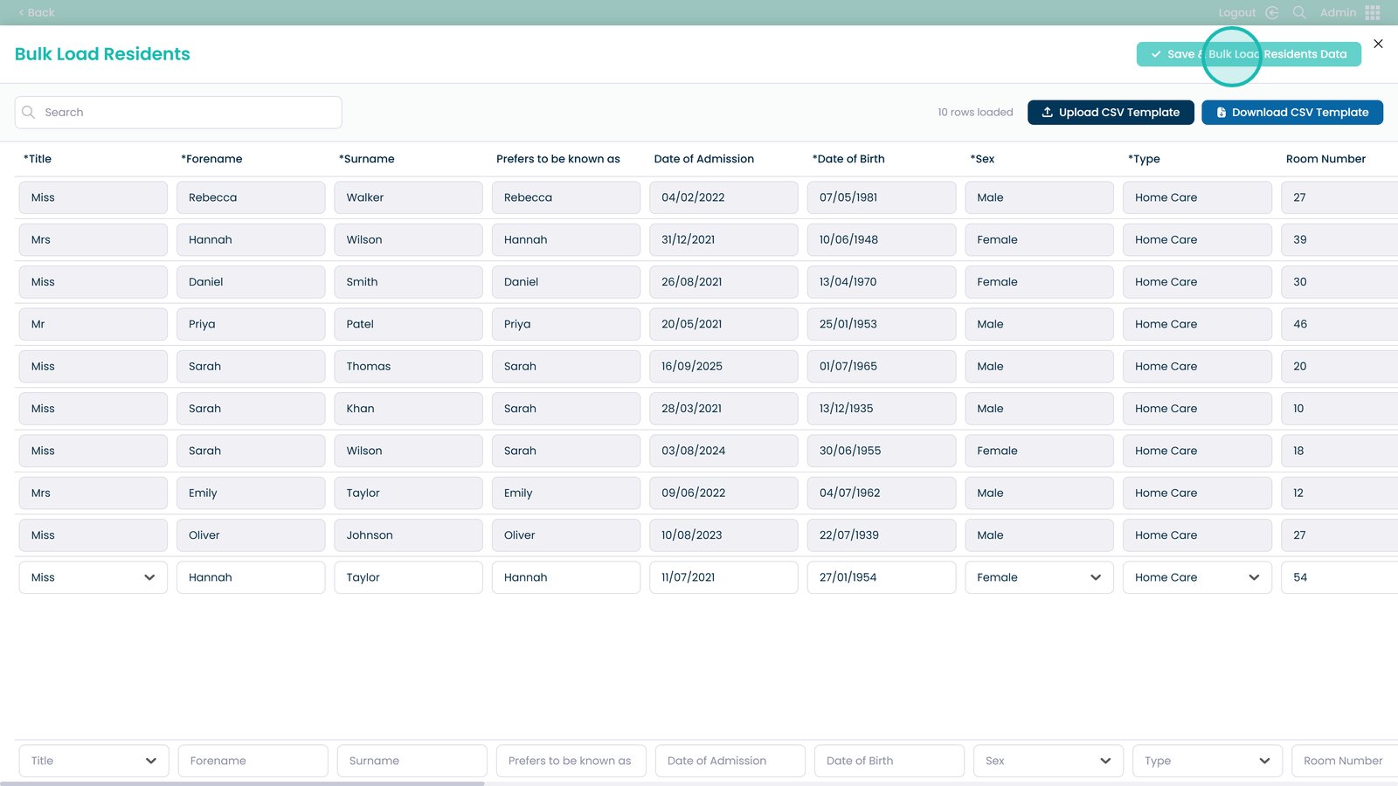
Task: Click the logout icon in top bar
Action: pos(1272,12)
